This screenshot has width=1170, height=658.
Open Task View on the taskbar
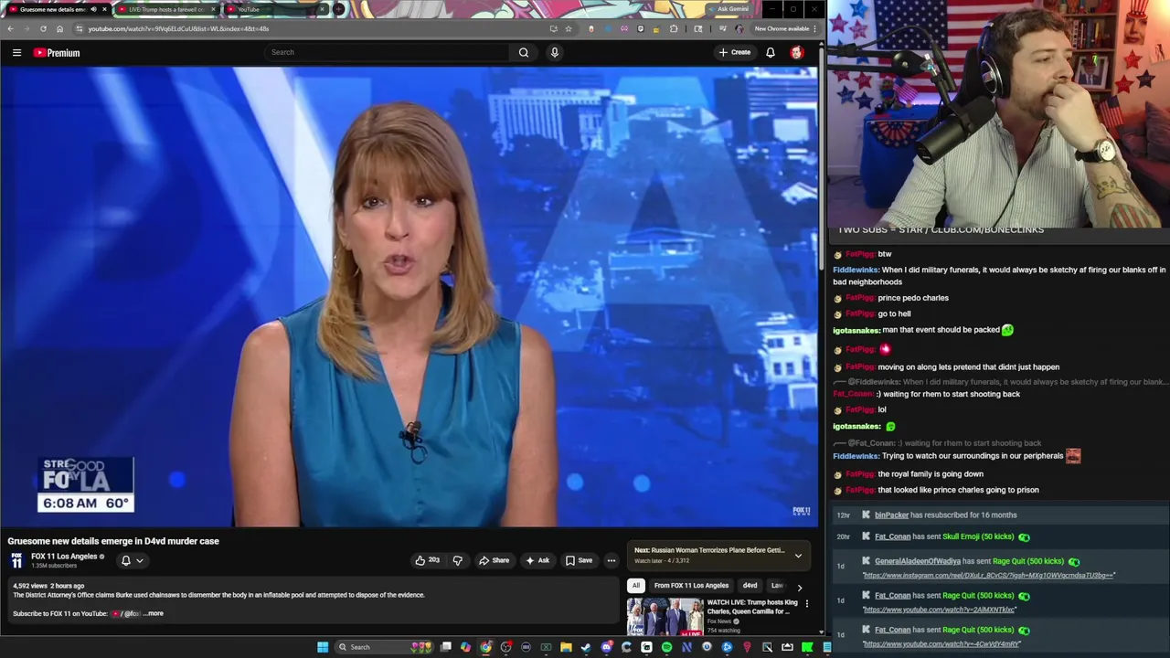coord(445,647)
